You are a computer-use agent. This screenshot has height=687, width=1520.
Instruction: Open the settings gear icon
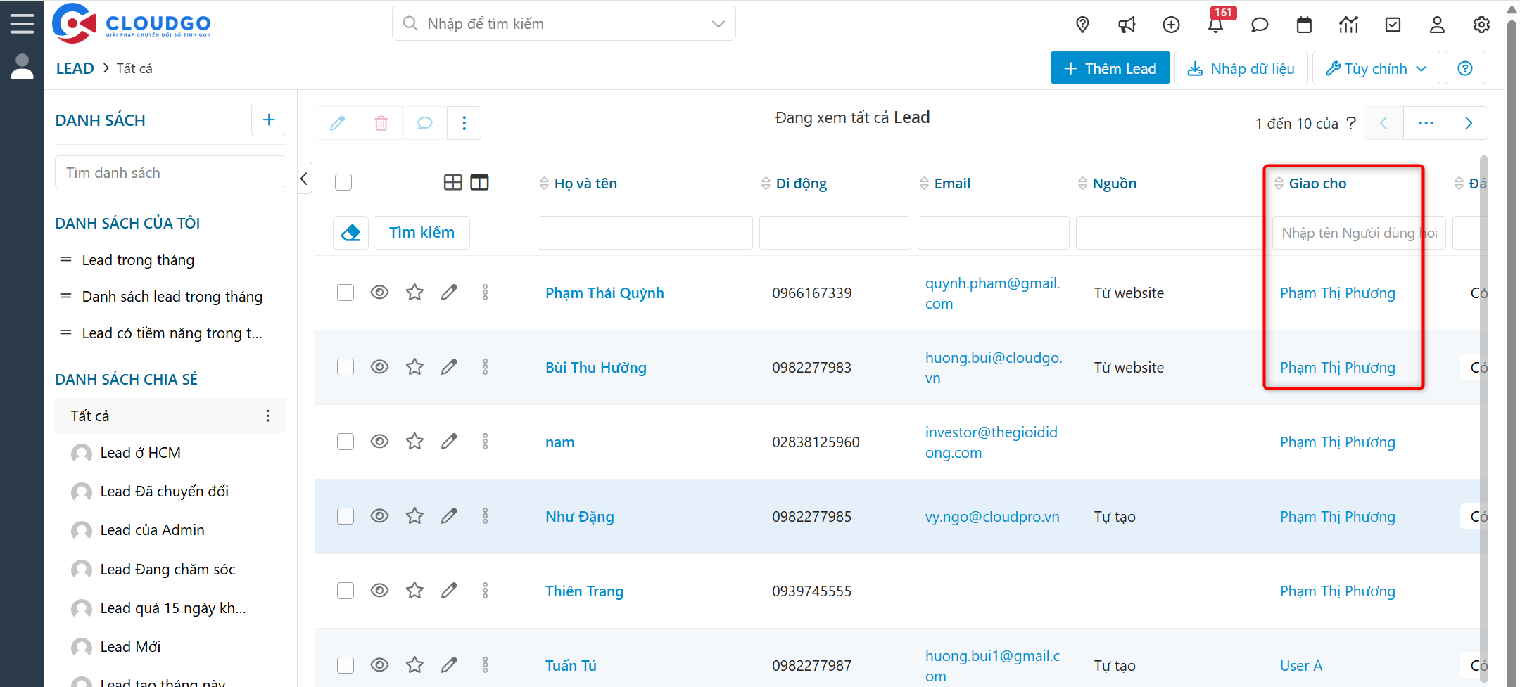pos(1481,25)
